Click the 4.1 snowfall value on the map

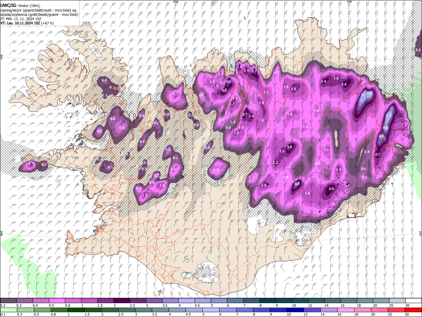297,184
